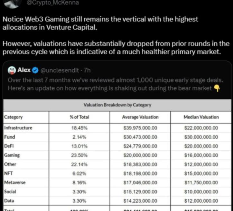Open the @Crypto_McKenna profile picture
233x211 pixels.
tap(13, 4)
